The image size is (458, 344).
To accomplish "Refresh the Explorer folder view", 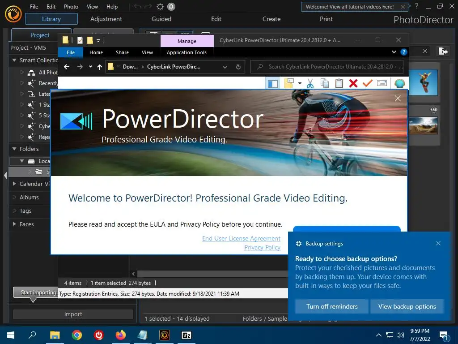I will (238, 67).
